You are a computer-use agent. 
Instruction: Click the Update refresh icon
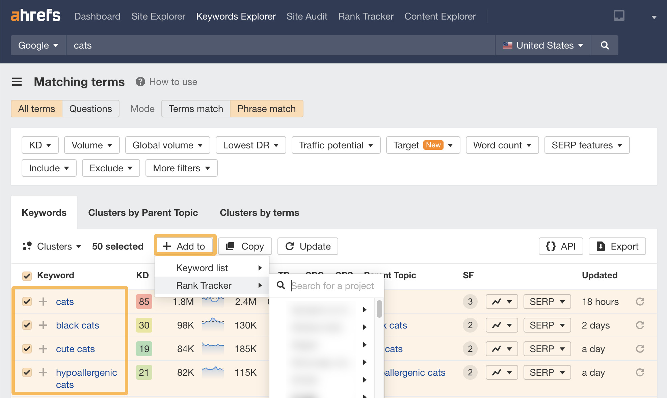[290, 246]
